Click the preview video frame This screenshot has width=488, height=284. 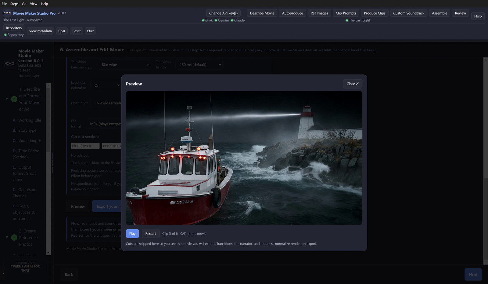pos(244,158)
